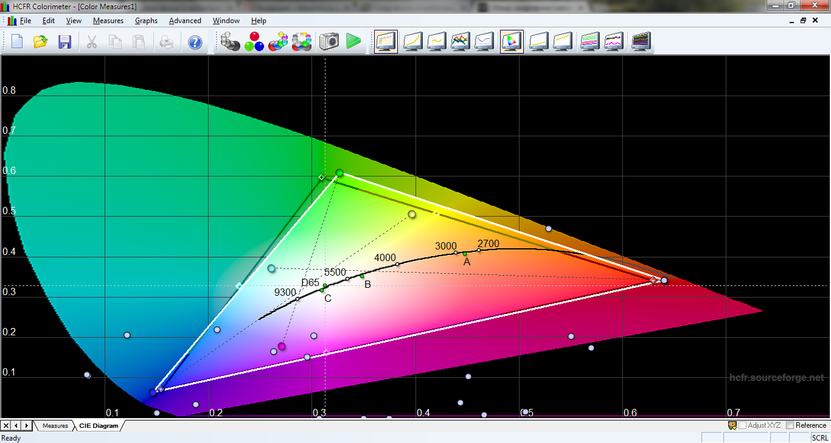The image size is (831, 443).
Task: Click the camera icon in the toolbar
Action: [329, 42]
